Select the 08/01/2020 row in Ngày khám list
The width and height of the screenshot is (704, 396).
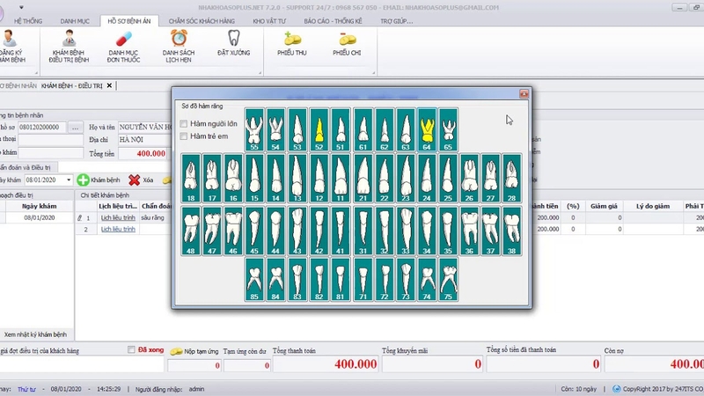(x=40, y=217)
